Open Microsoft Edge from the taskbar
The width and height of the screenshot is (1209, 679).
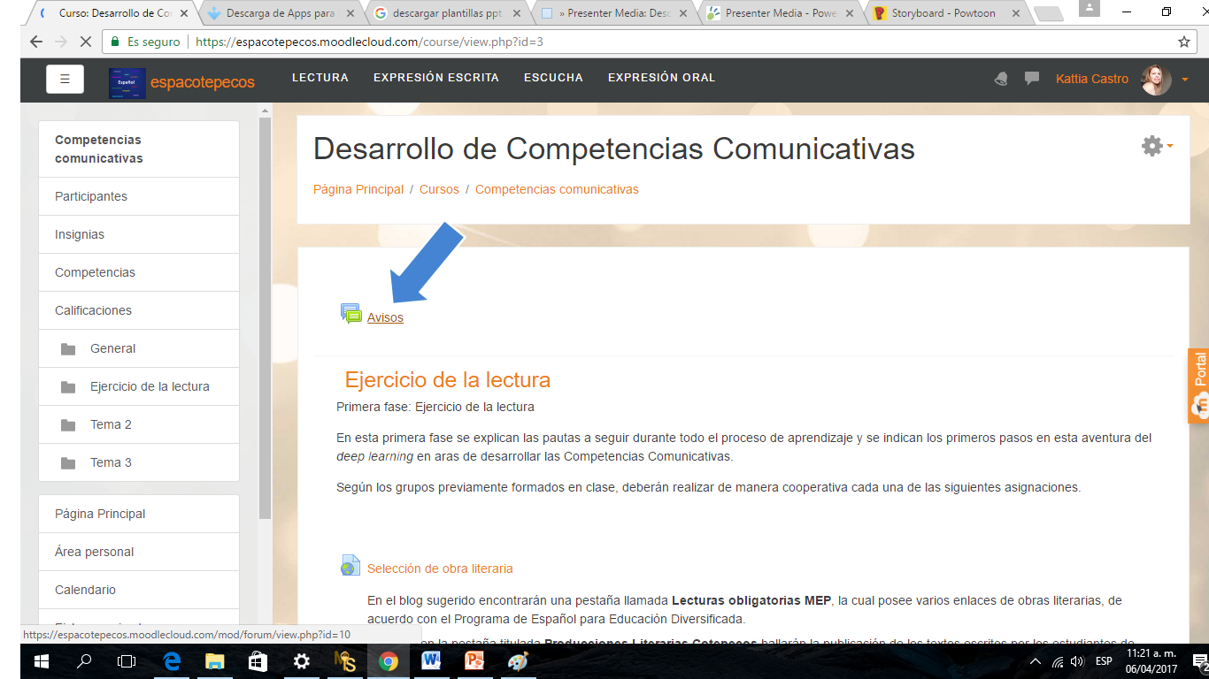point(172,661)
